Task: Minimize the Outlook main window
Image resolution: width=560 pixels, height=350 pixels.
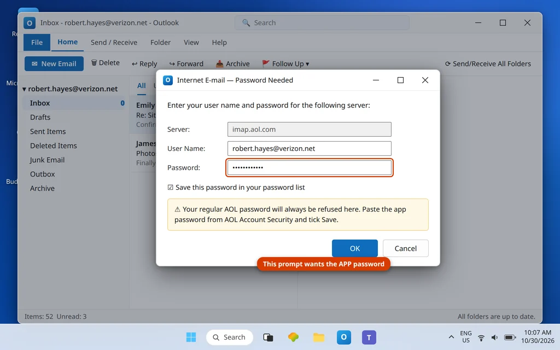Action: pyautogui.click(x=478, y=23)
